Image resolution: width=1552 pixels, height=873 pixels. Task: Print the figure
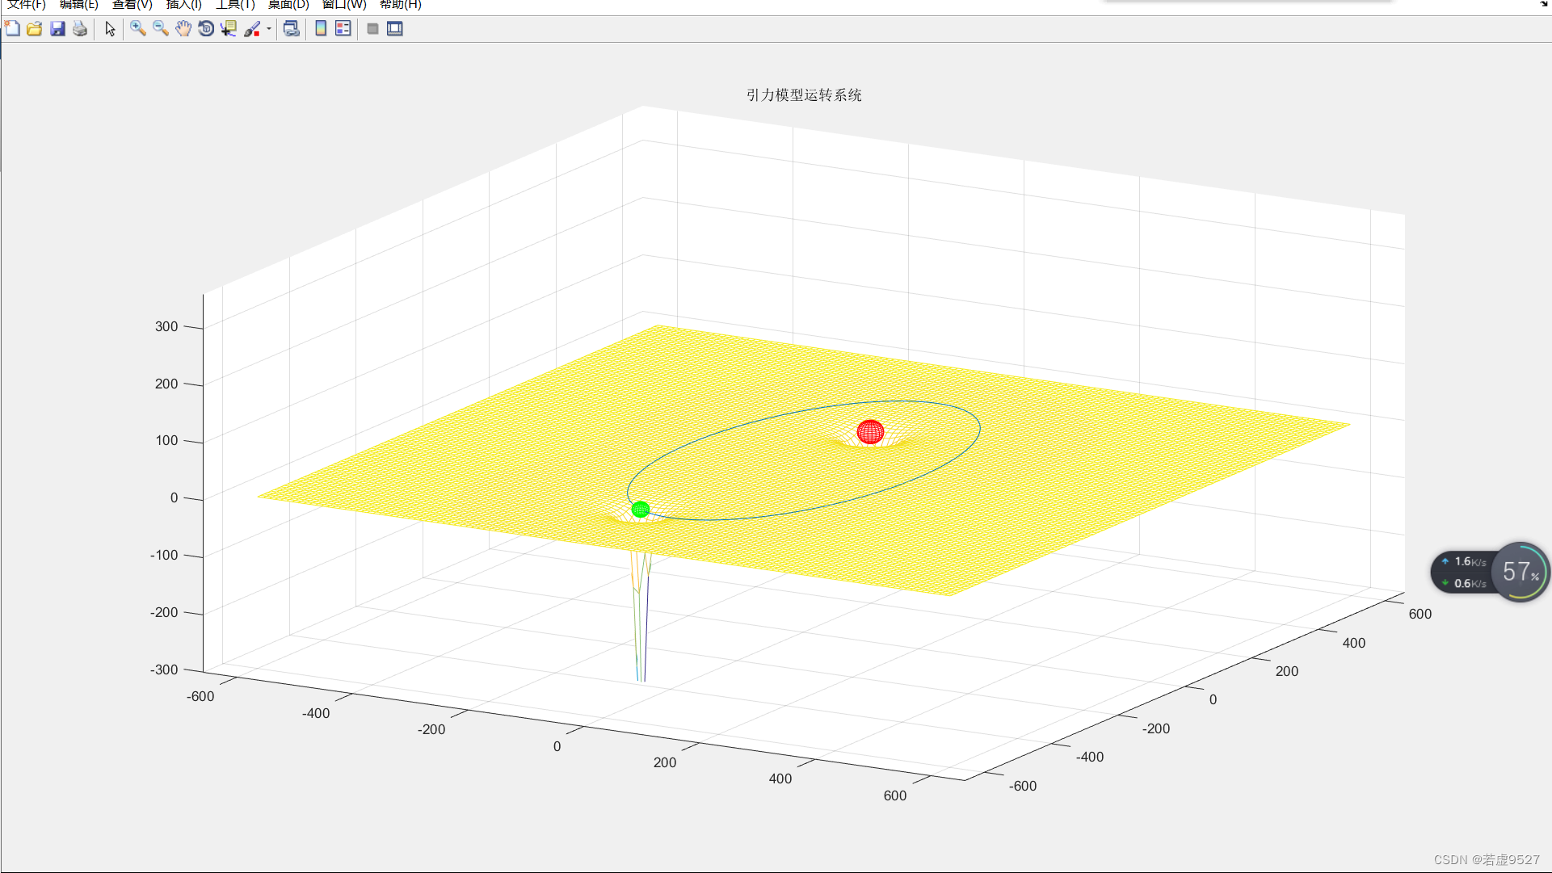(80, 29)
